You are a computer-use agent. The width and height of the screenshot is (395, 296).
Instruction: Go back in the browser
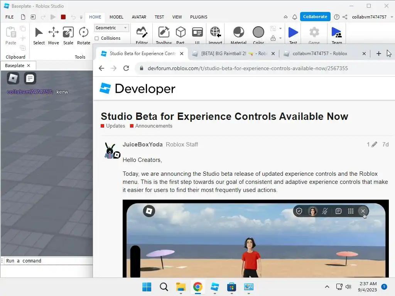[x=101, y=68]
